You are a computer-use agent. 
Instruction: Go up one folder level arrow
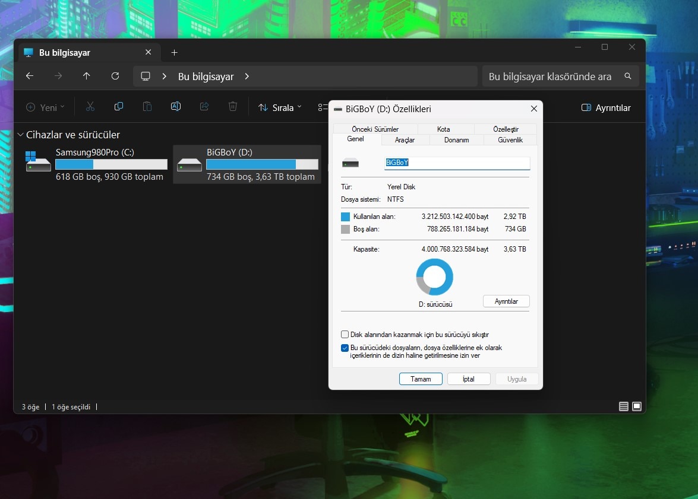coord(87,76)
